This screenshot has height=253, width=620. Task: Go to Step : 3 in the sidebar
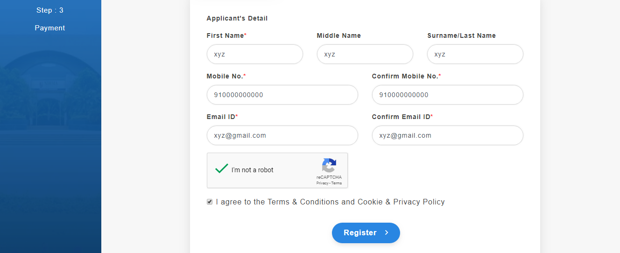point(50,10)
